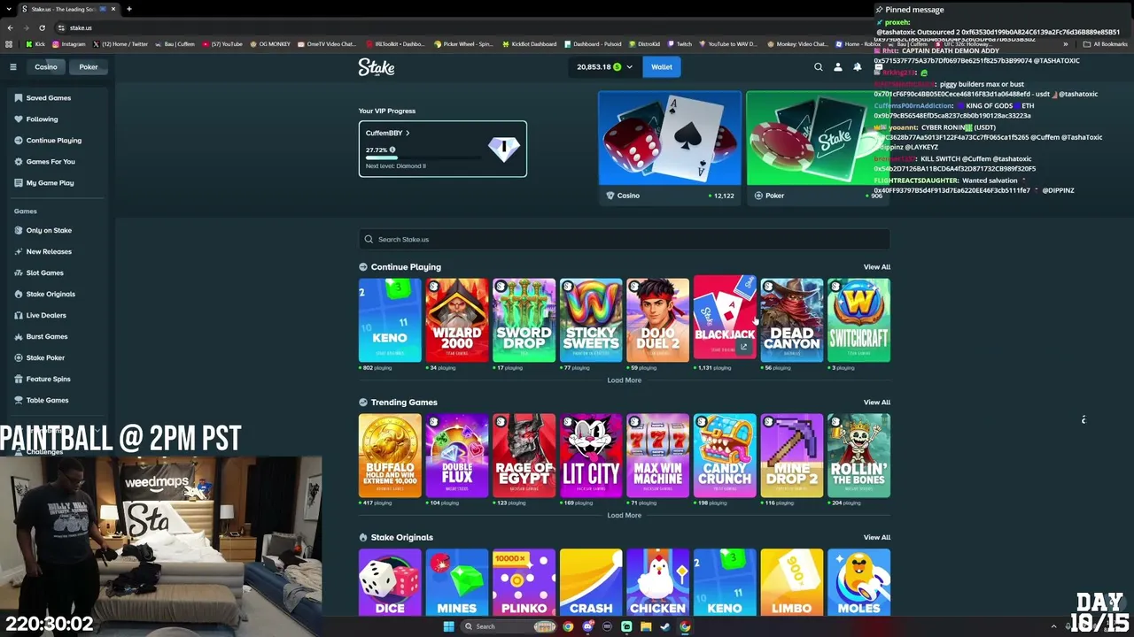The image size is (1134, 637).
Task: Expand the balance currency dropdown arrow
Action: [x=630, y=67]
